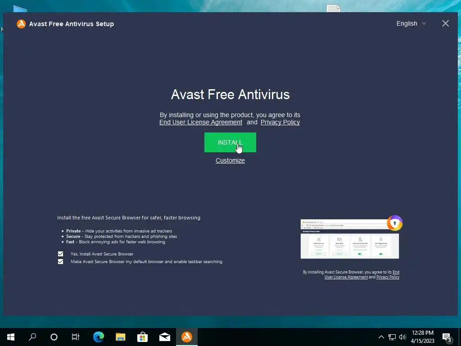Open the Windows Start menu
Image resolution: width=461 pixels, height=346 pixels.
[x=11, y=337]
